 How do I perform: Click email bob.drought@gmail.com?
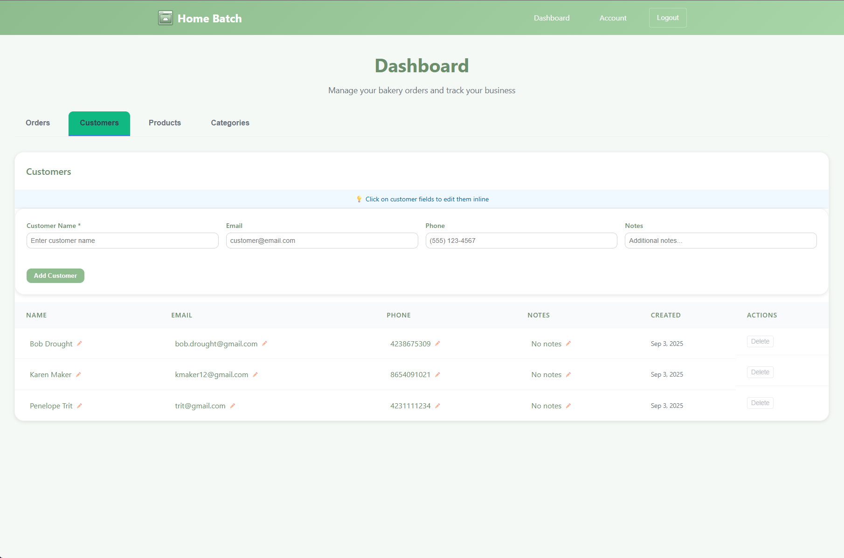click(216, 344)
